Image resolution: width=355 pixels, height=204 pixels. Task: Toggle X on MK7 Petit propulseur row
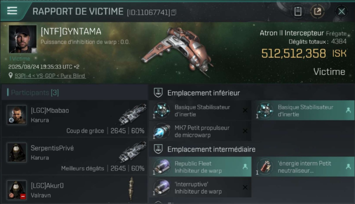tap(245, 131)
